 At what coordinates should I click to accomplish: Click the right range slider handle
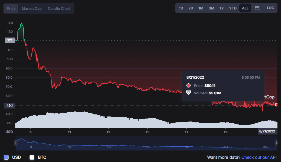277,143
